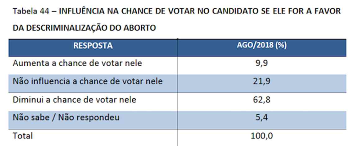
Task: Click 'Não influencia a chance de votar nele' row label
Action: pyautogui.click(x=88, y=82)
